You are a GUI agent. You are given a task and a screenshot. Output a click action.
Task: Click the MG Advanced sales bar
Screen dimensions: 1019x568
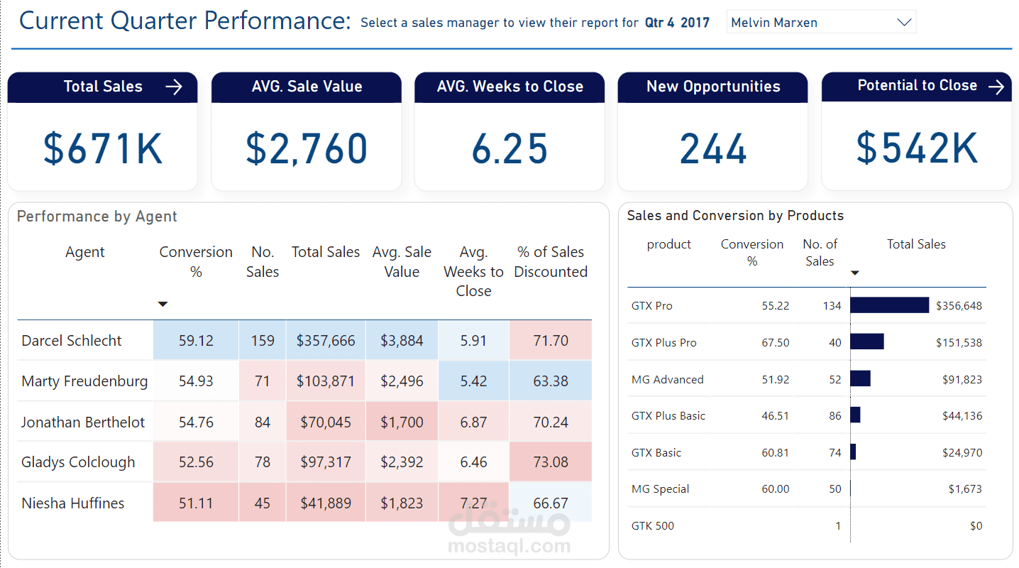tap(860, 379)
